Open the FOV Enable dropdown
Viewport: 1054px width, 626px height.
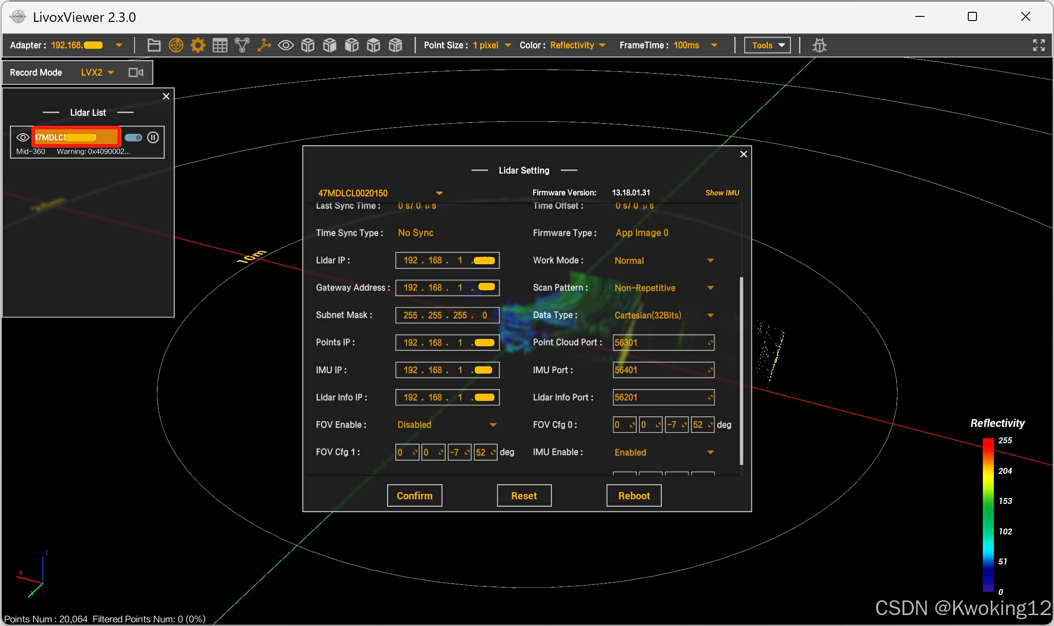[x=493, y=425]
